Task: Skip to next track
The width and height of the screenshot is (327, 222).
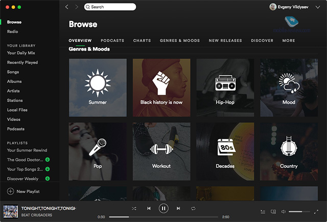Action: 178,208
